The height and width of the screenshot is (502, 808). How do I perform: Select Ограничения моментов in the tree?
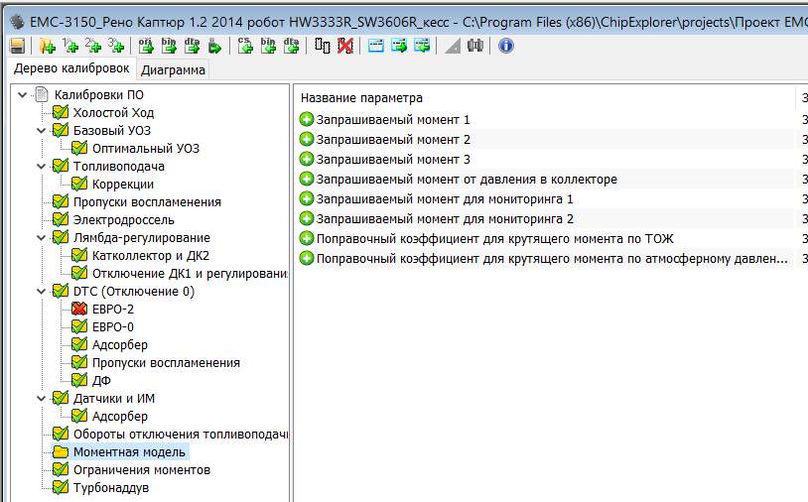(141, 470)
